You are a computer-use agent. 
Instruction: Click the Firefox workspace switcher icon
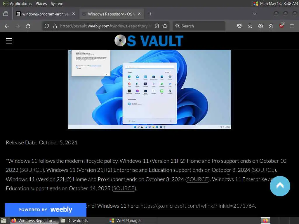click(265, 220)
